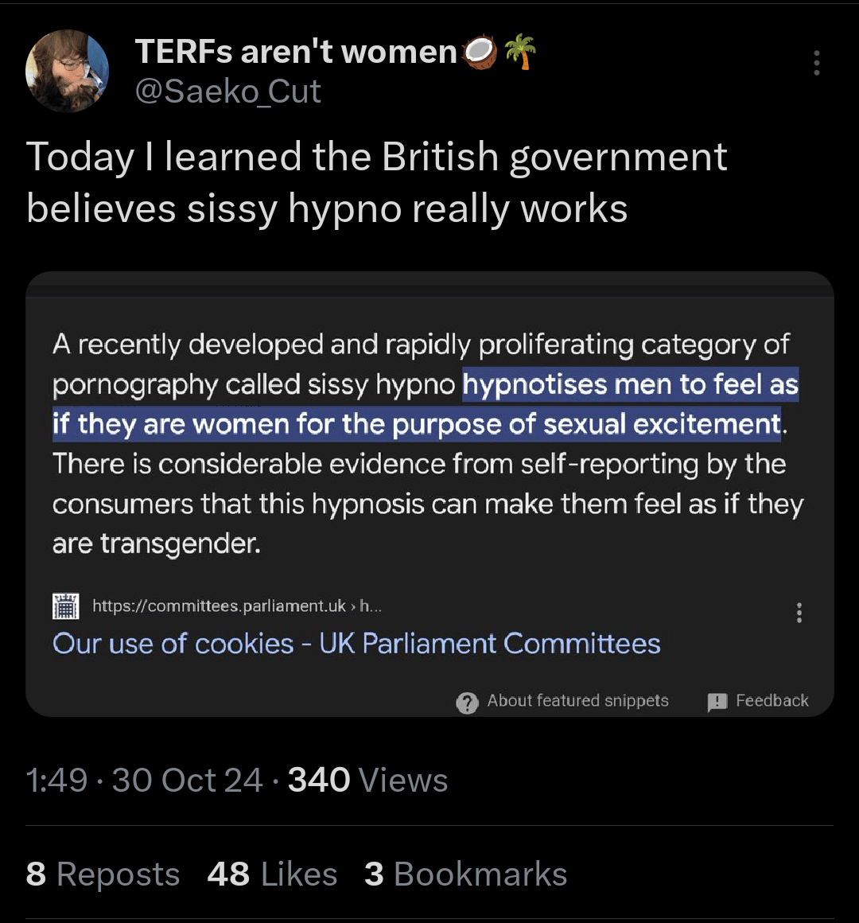This screenshot has height=923, width=859.
Task: Click the palm tree emoji beside the display name
Action: [520, 52]
